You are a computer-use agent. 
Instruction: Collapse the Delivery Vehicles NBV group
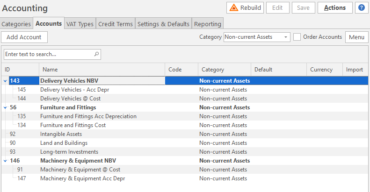pyautogui.click(x=5, y=81)
